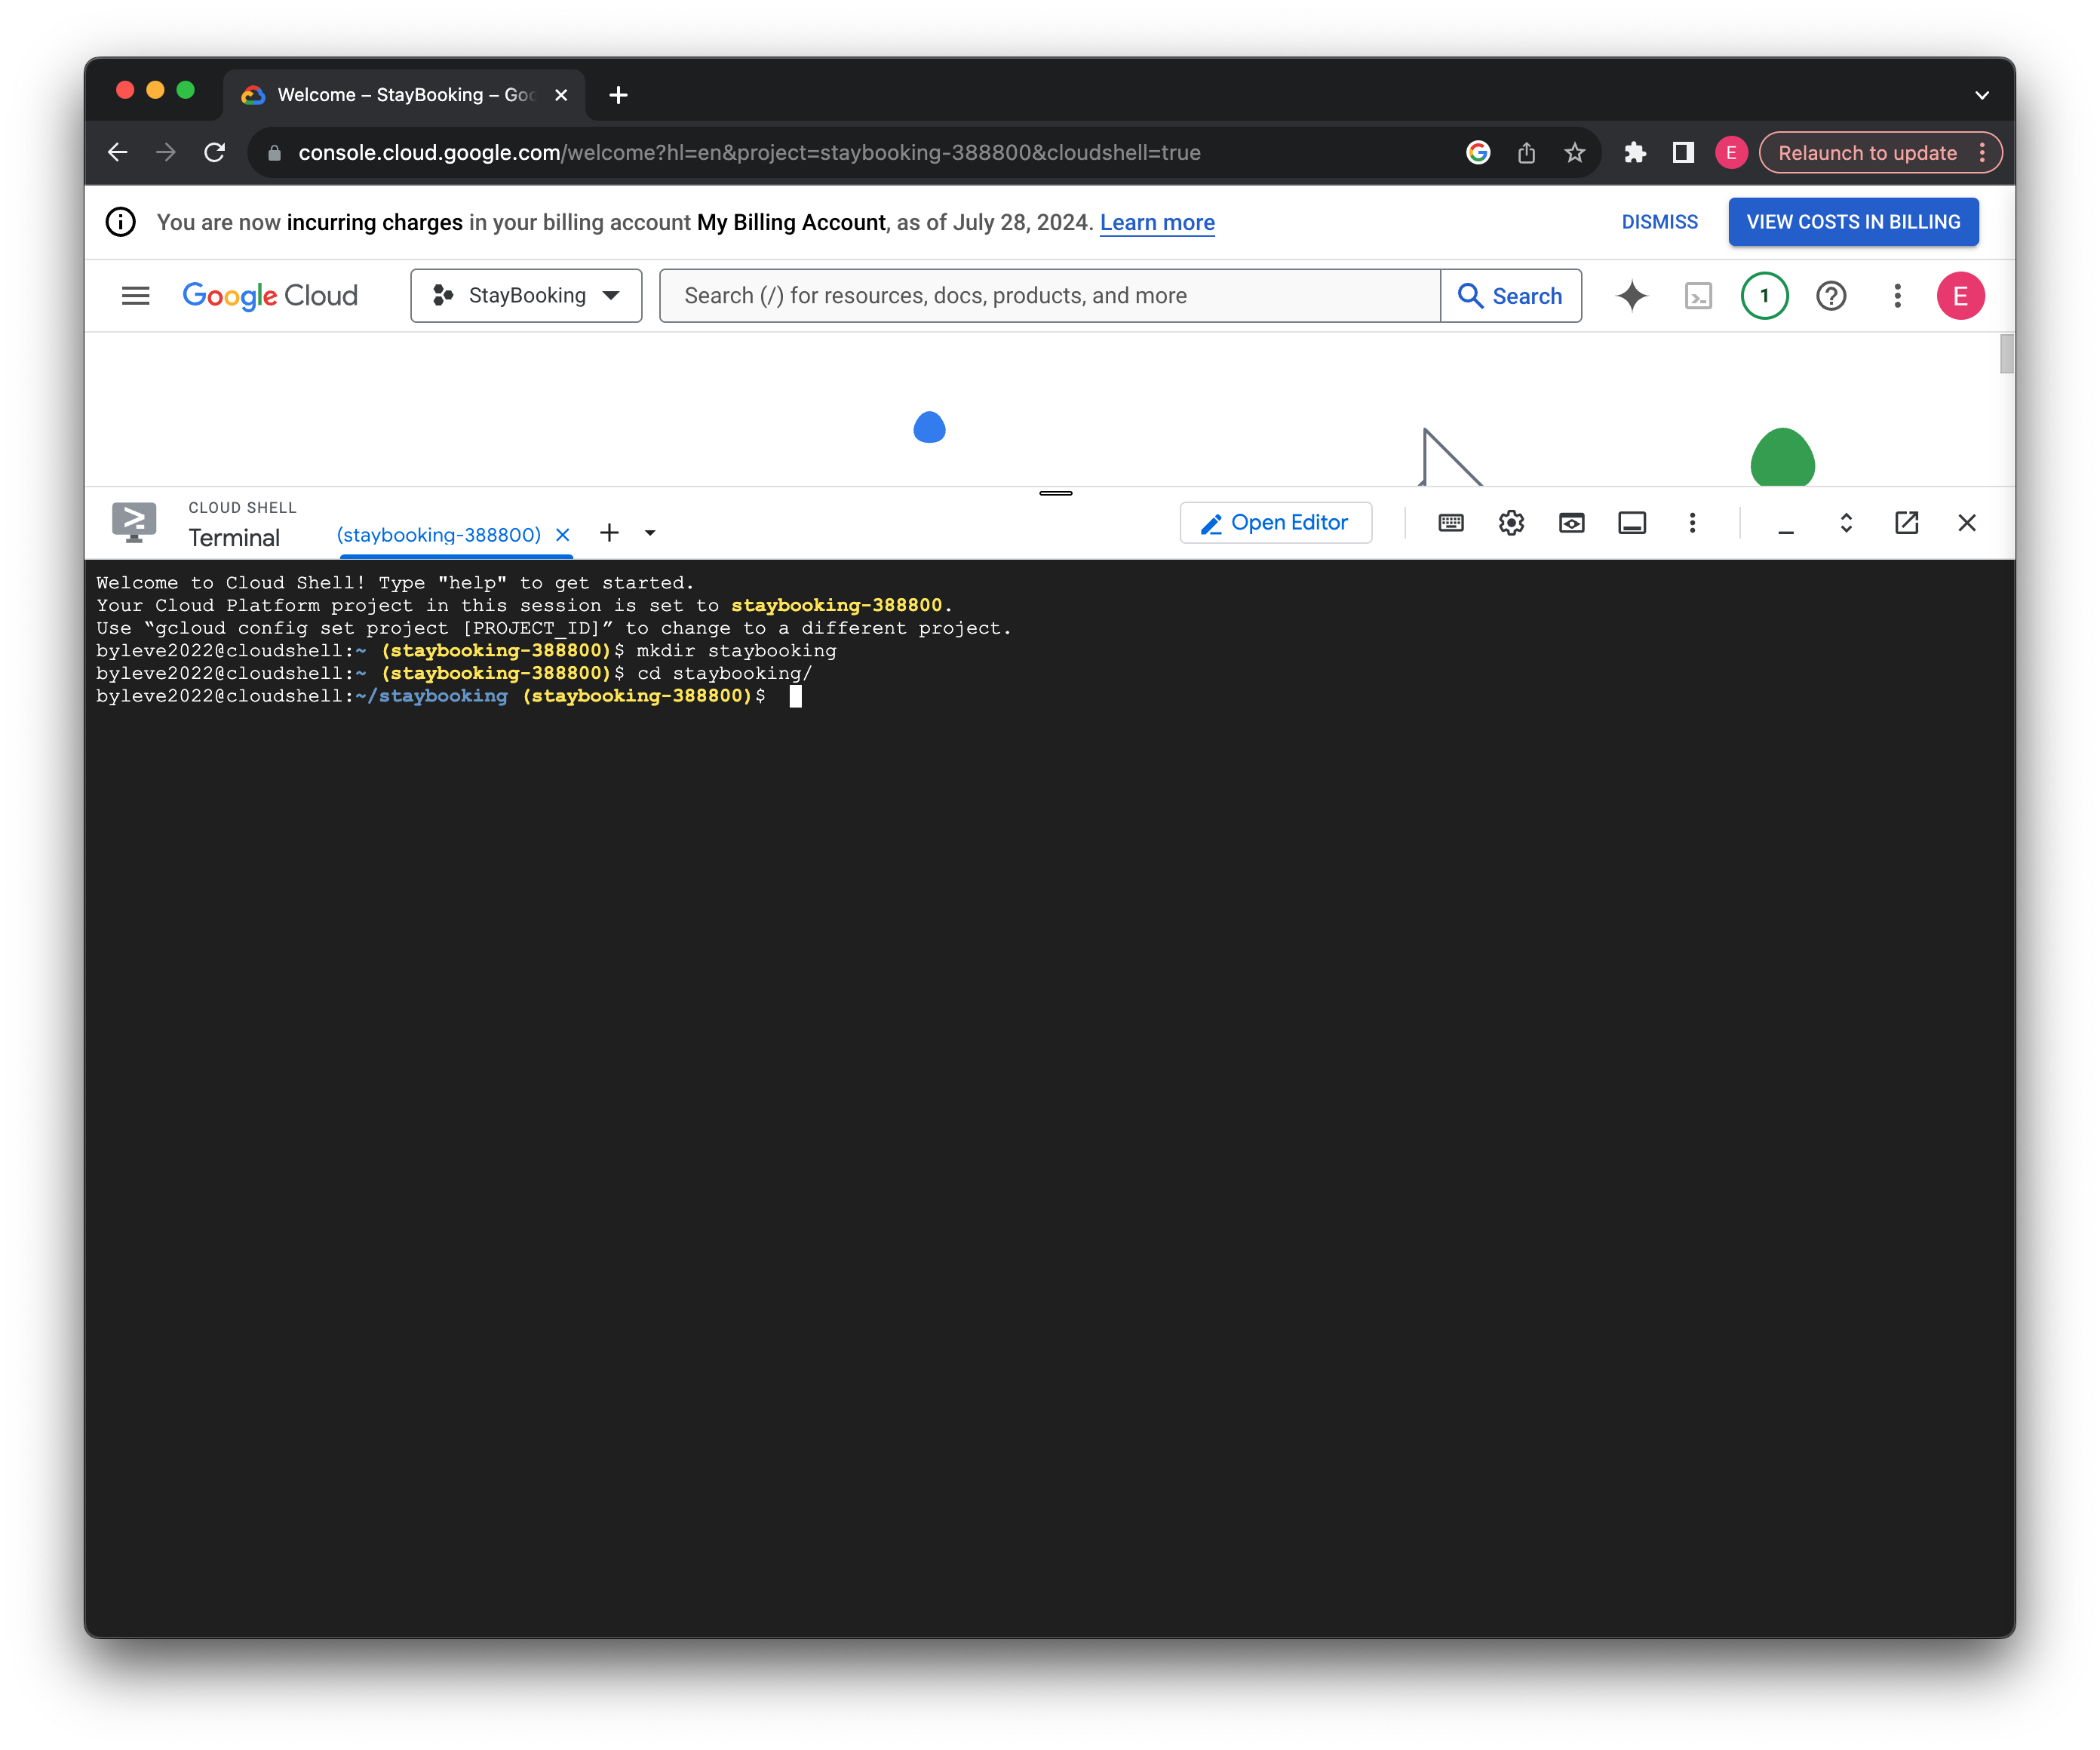Screen dimensions: 2100x1750
Task: Reload the console page
Action: pos(214,152)
